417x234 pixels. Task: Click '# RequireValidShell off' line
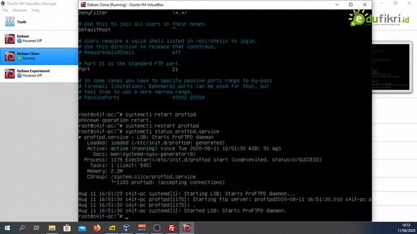point(130,52)
